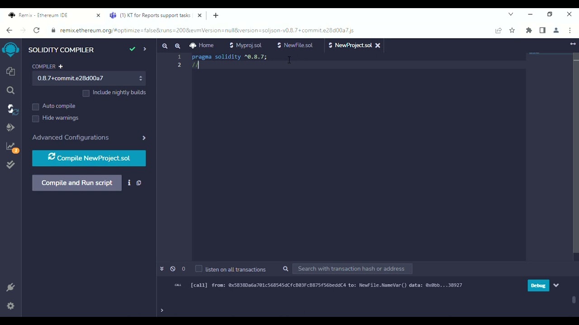579x325 pixels.
Task: Bookmark this page with star icon
Action: 512,30
